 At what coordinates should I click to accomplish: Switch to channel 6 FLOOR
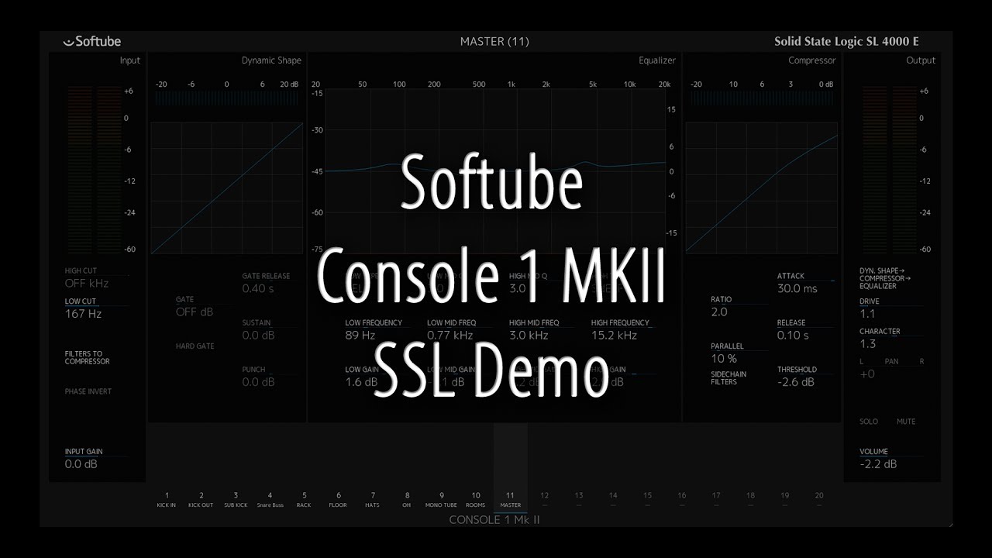[338, 500]
